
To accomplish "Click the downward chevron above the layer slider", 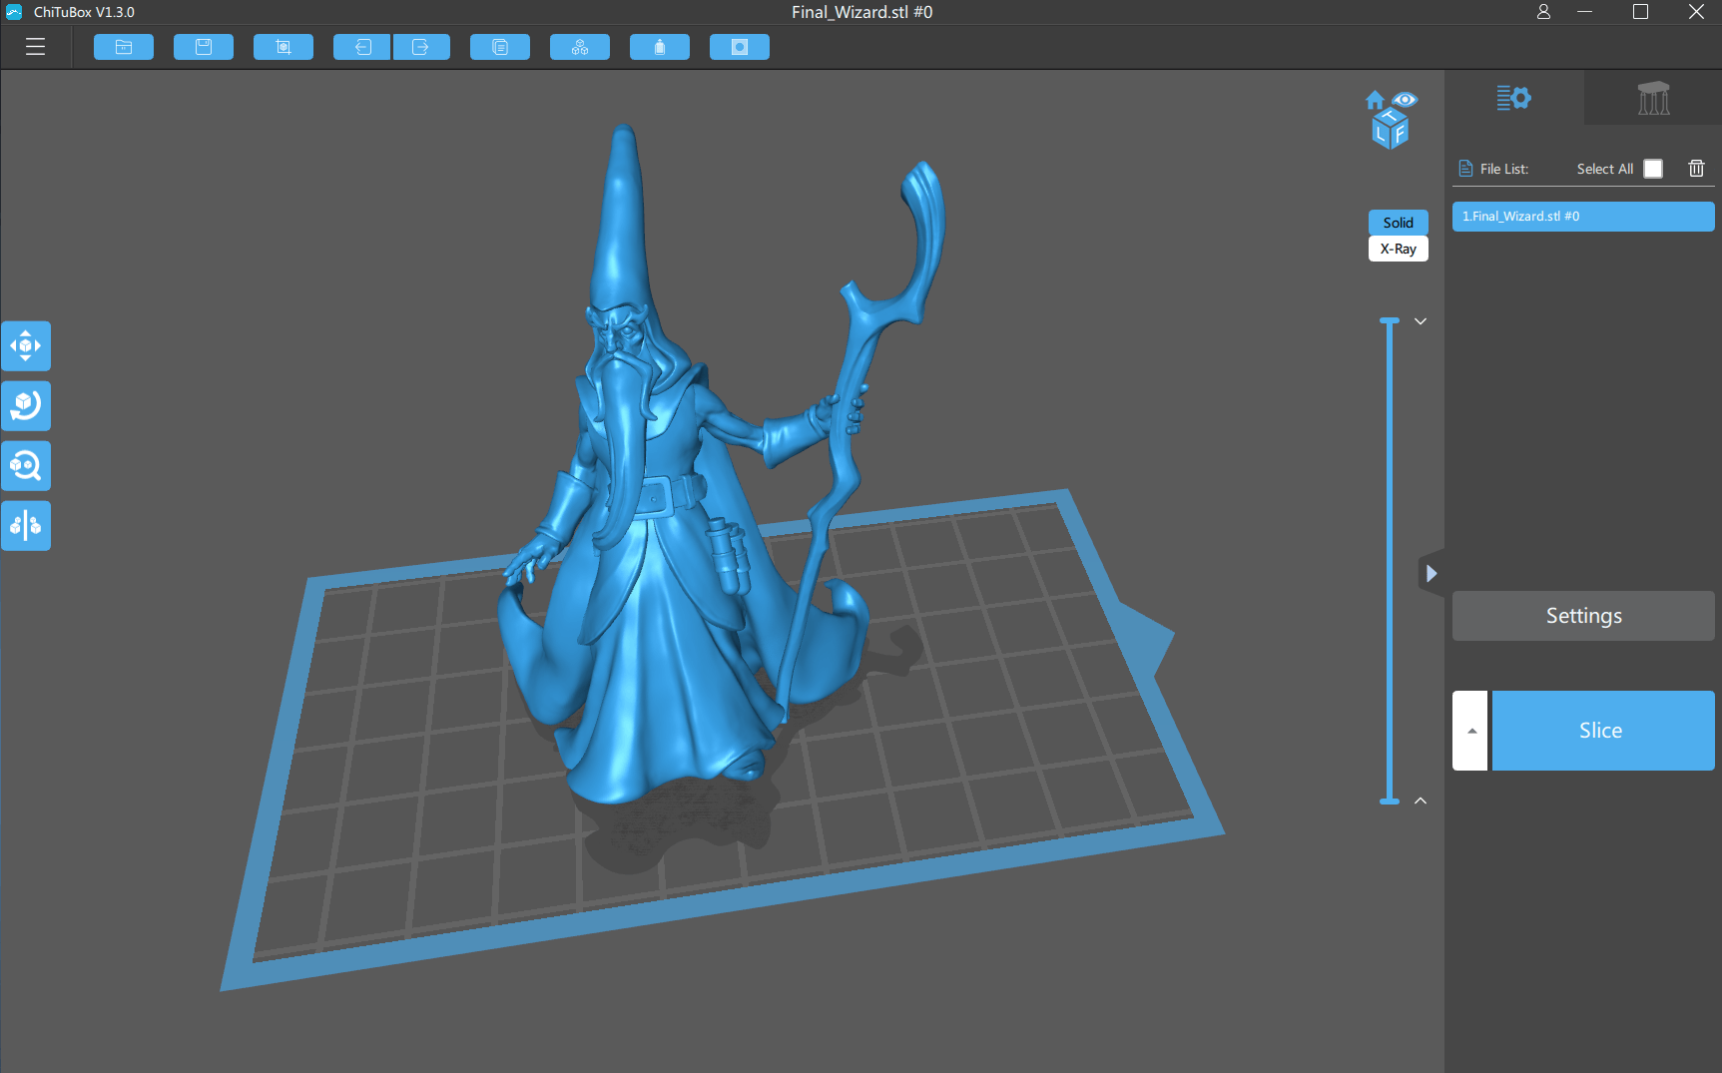I will point(1420,321).
